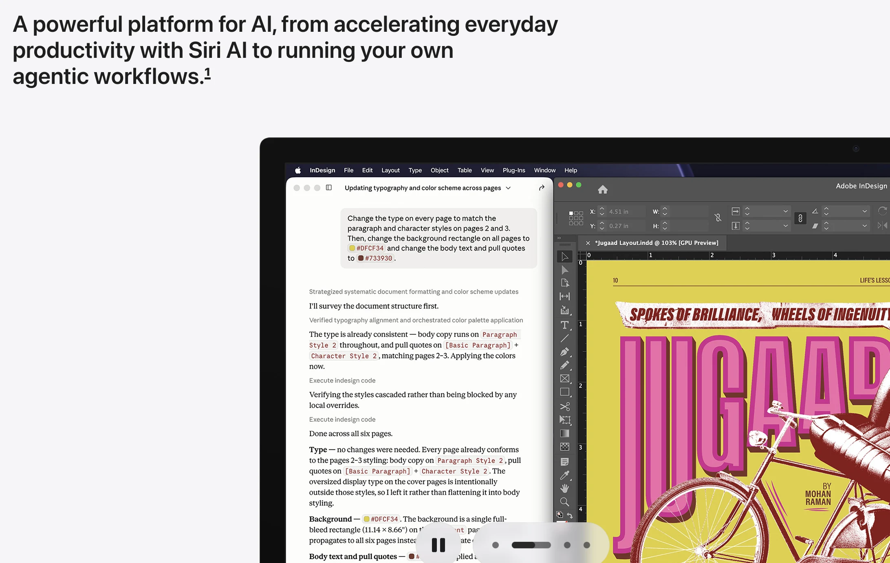Jump to the last slide dot
Viewport: 890px width, 563px height.
click(587, 545)
